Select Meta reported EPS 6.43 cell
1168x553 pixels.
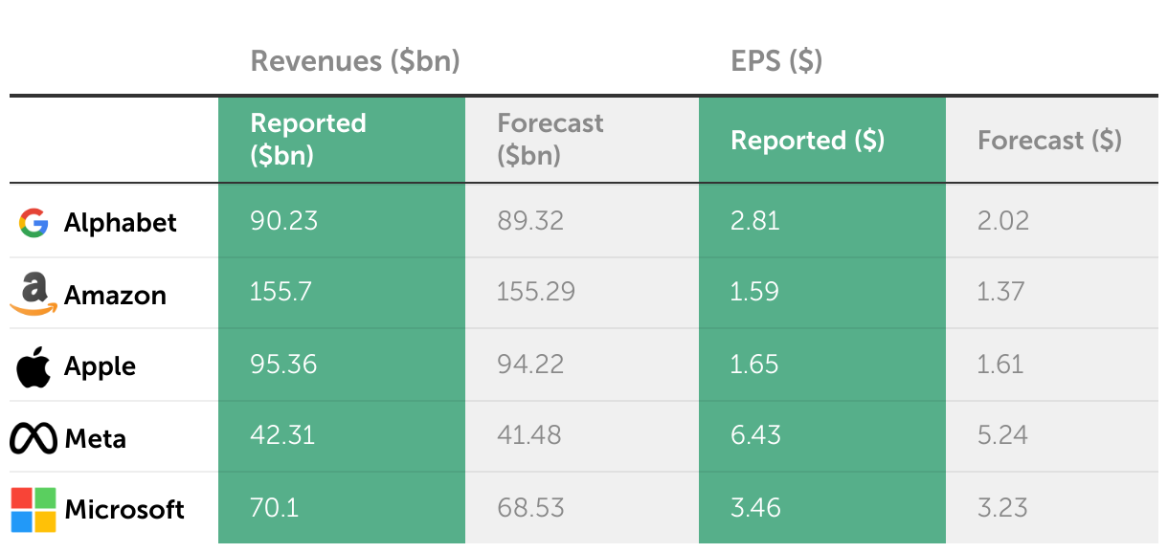coord(822,436)
